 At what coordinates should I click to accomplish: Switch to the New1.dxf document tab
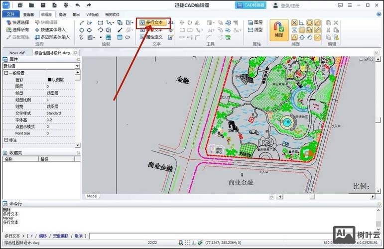[x=17, y=52]
